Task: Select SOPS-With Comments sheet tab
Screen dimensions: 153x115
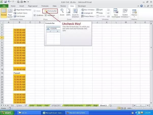Action: (73, 106)
